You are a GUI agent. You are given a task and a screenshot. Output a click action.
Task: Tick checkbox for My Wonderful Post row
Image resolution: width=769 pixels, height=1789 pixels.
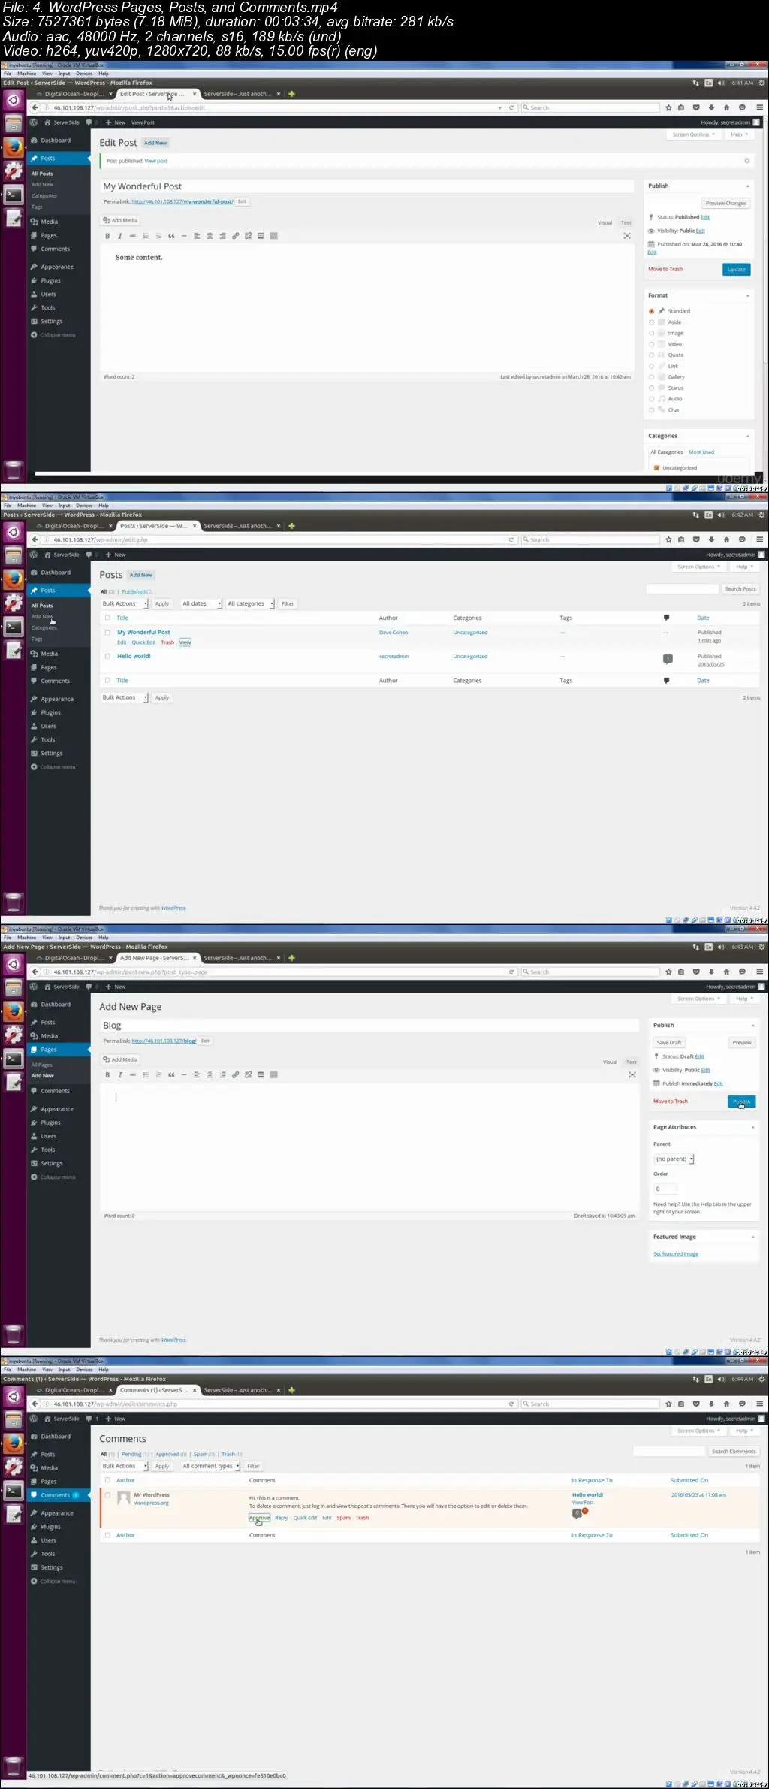(x=107, y=633)
